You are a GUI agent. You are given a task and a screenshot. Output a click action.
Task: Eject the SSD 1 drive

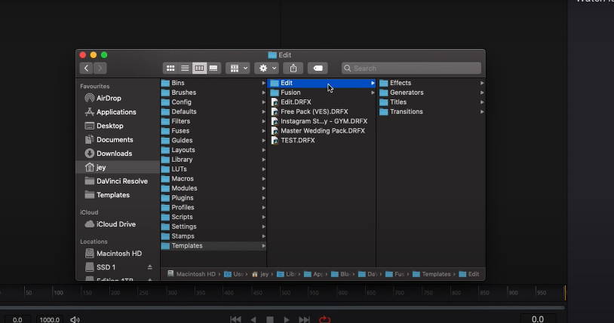click(x=149, y=267)
